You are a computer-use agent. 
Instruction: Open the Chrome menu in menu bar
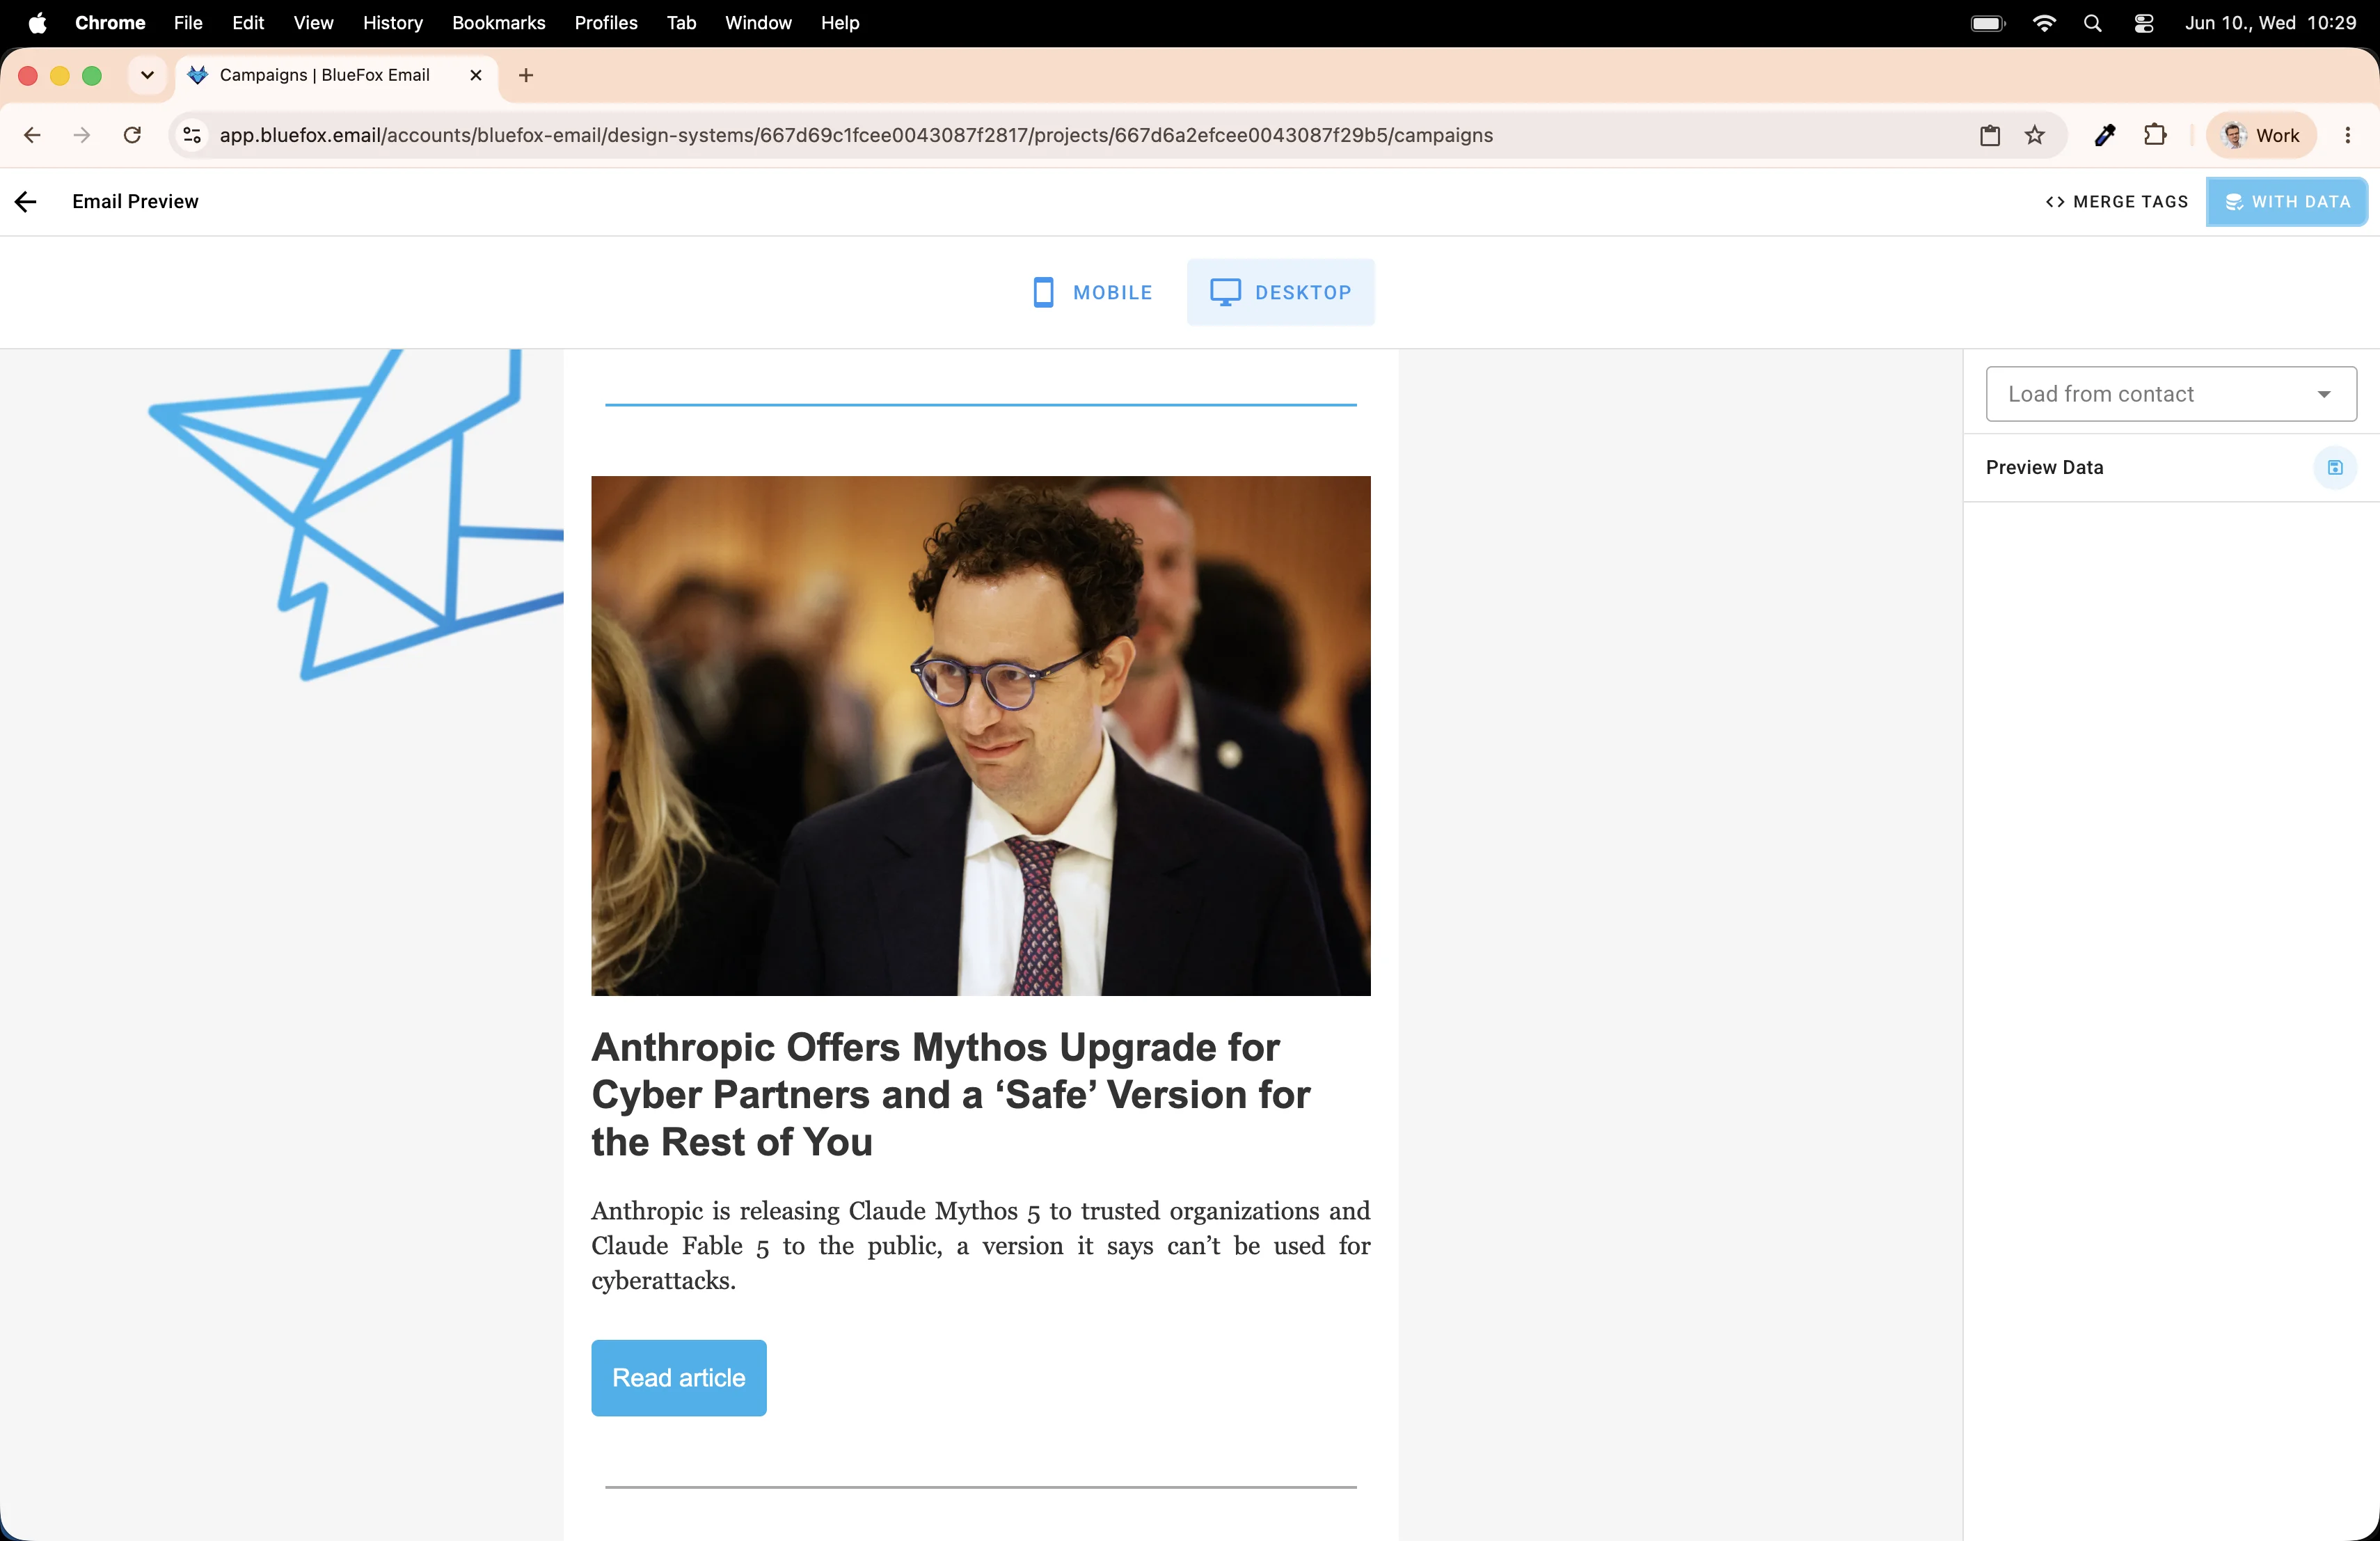110,23
